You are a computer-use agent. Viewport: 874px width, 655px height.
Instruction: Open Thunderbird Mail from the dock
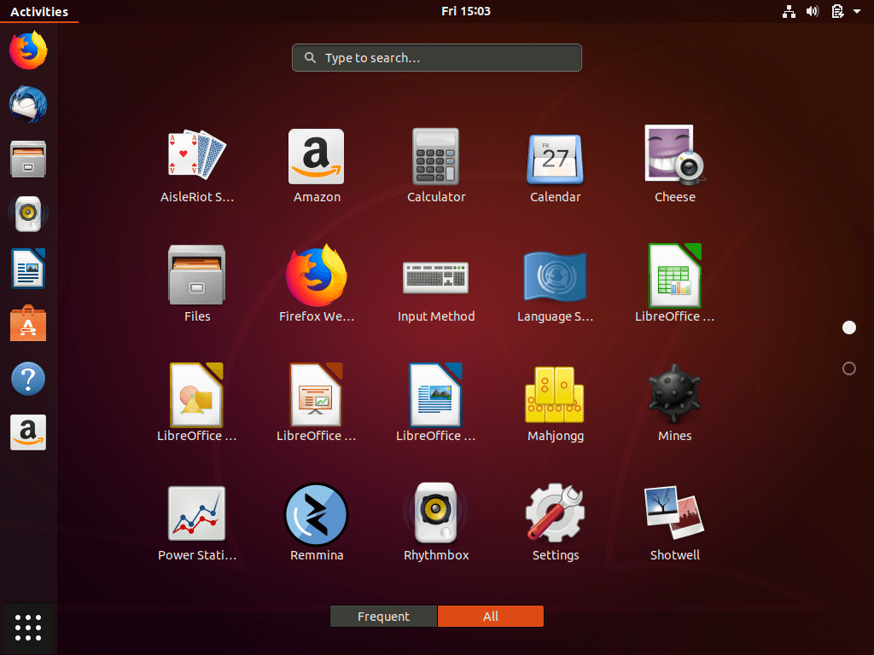pos(28,104)
